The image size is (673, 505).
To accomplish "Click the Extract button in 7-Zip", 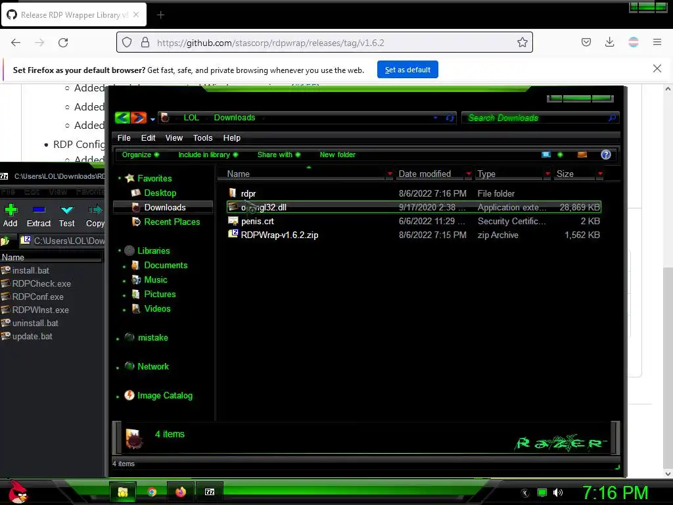I will [39, 216].
